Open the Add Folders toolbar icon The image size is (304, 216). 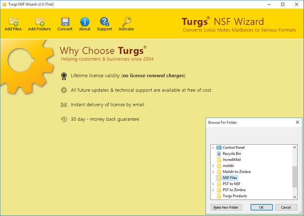click(x=40, y=21)
